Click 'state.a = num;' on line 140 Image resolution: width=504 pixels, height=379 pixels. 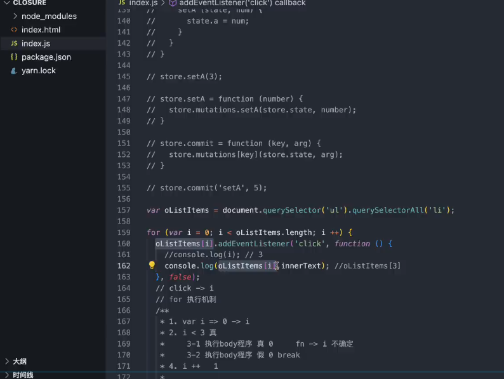click(218, 21)
